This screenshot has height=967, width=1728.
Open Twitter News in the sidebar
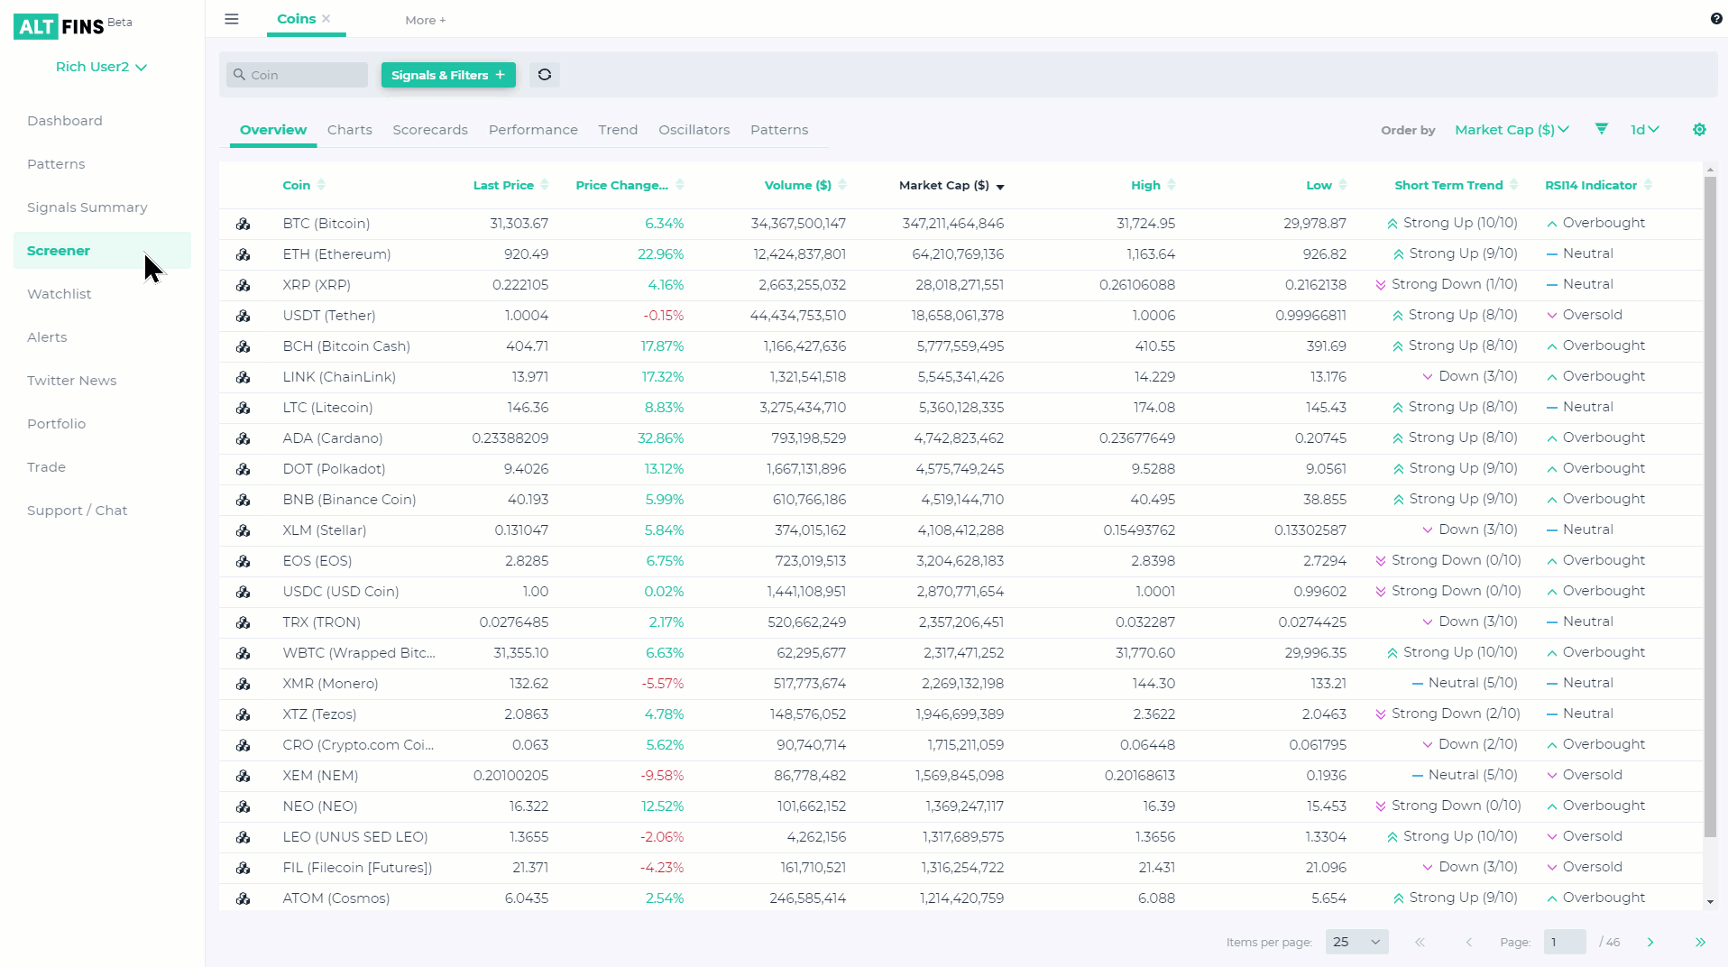72,381
